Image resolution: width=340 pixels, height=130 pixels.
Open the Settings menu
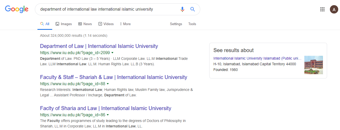[176, 24]
